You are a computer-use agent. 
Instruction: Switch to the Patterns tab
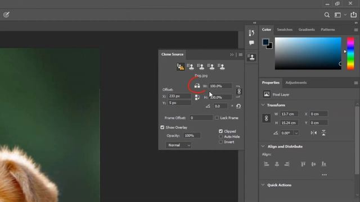(327, 30)
